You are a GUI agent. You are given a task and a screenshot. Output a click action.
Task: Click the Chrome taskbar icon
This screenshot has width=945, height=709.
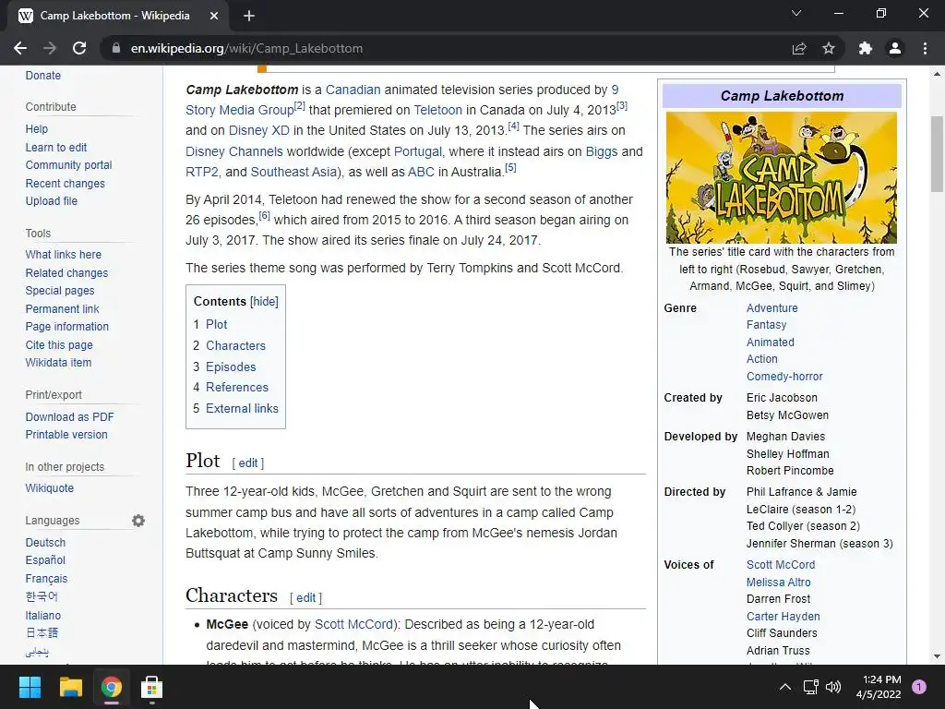point(112,687)
